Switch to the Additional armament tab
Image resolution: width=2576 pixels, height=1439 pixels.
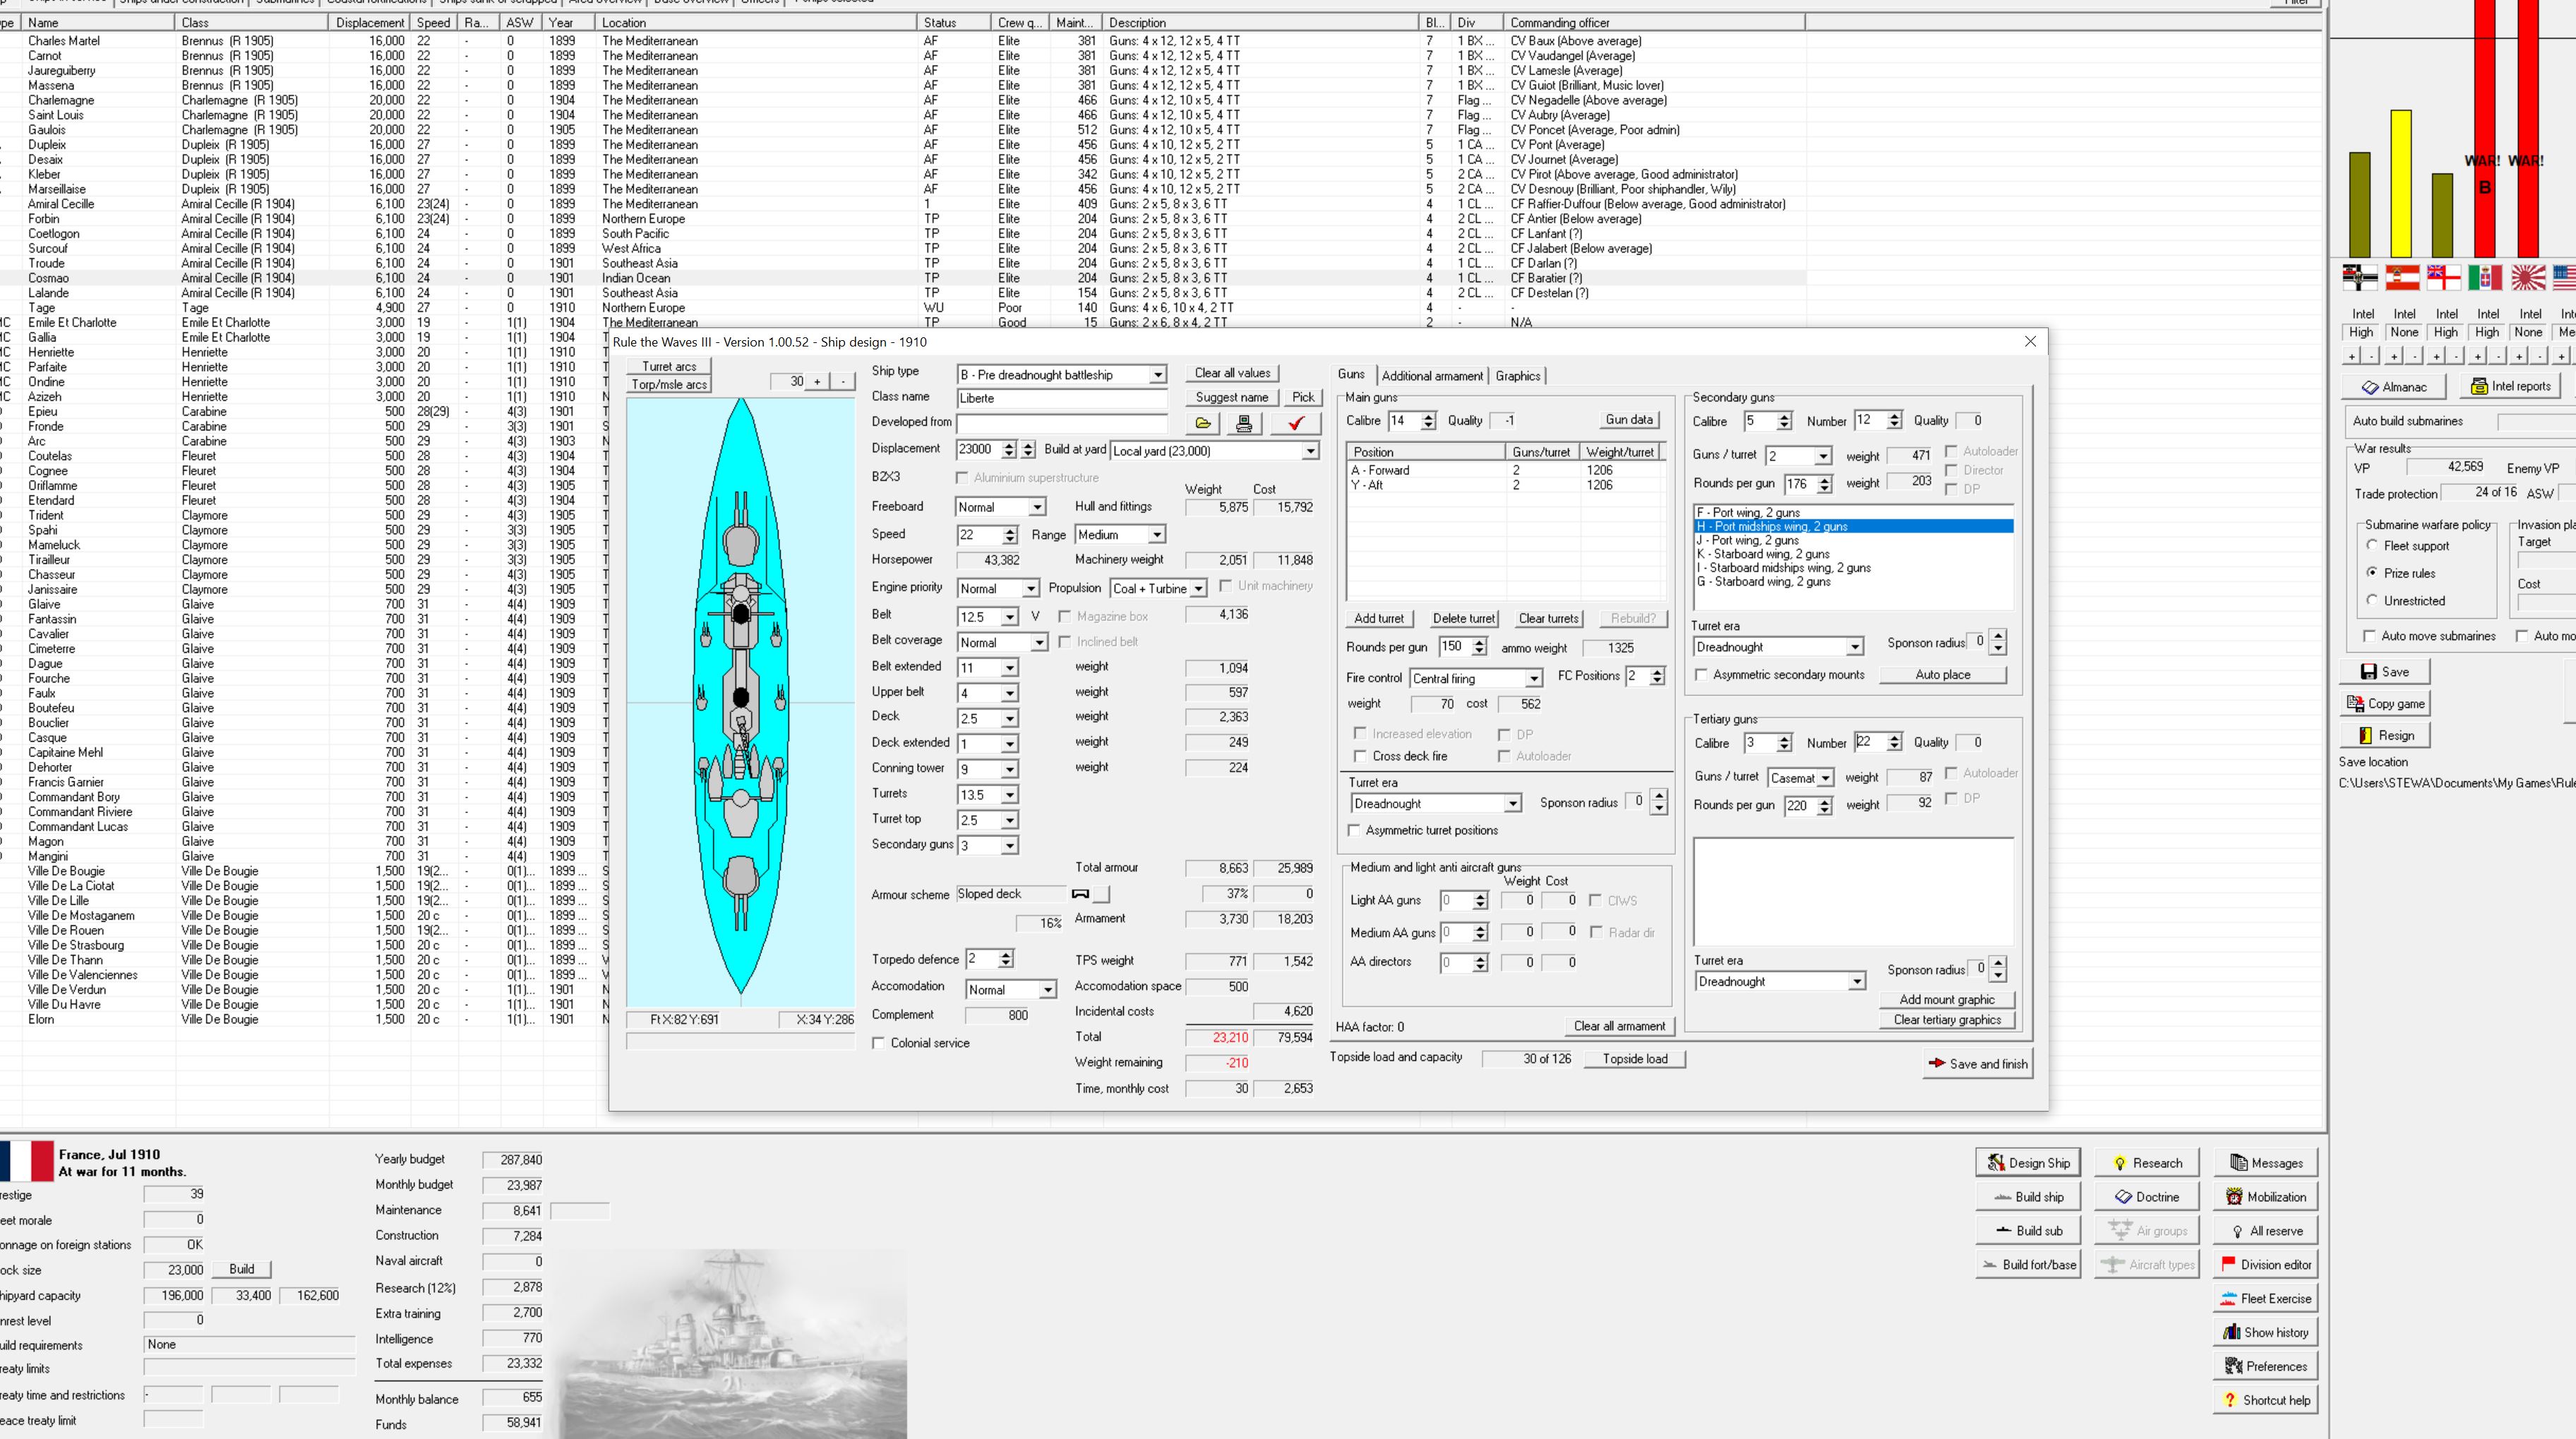click(x=1432, y=376)
